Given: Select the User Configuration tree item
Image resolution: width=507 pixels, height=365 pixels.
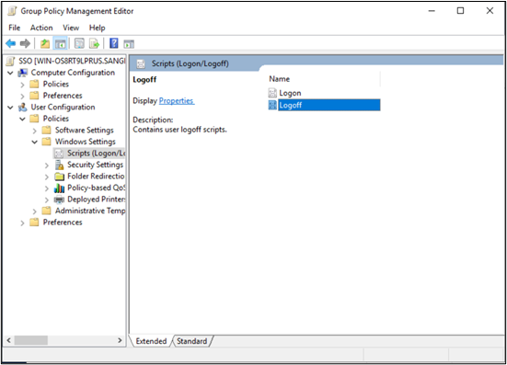Looking at the screenshot, I should (63, 107).
